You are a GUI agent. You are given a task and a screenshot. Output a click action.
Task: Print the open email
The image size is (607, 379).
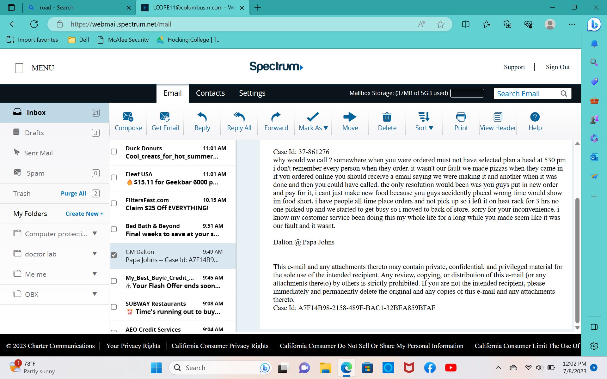(461, 117)
